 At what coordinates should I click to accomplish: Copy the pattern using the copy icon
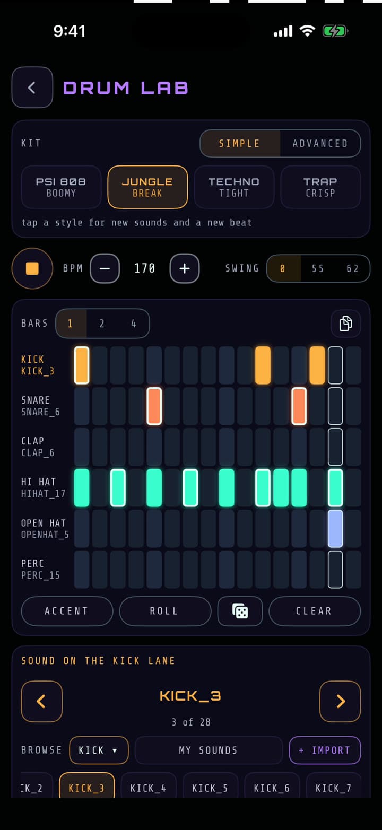coord(346,324)
